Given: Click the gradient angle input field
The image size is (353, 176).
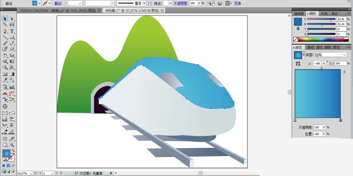Looking at the screenshot, I should (318, 63).
